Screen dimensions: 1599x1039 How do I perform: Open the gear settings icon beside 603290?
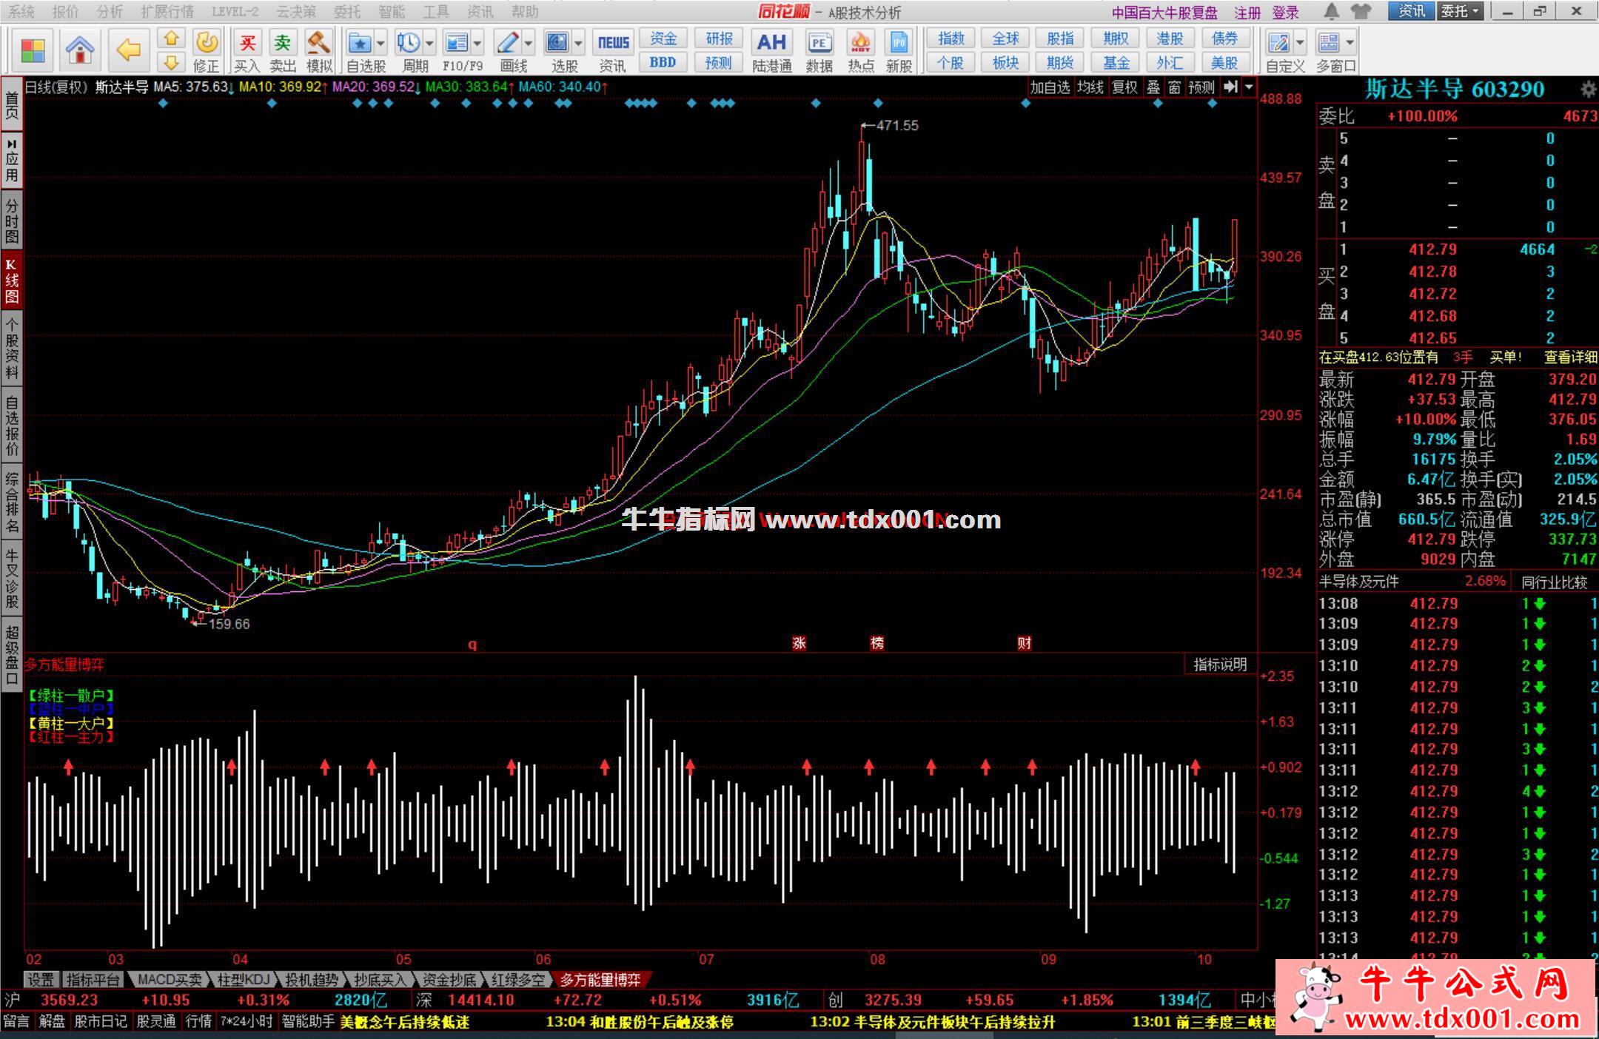[x=1587, y=90]
